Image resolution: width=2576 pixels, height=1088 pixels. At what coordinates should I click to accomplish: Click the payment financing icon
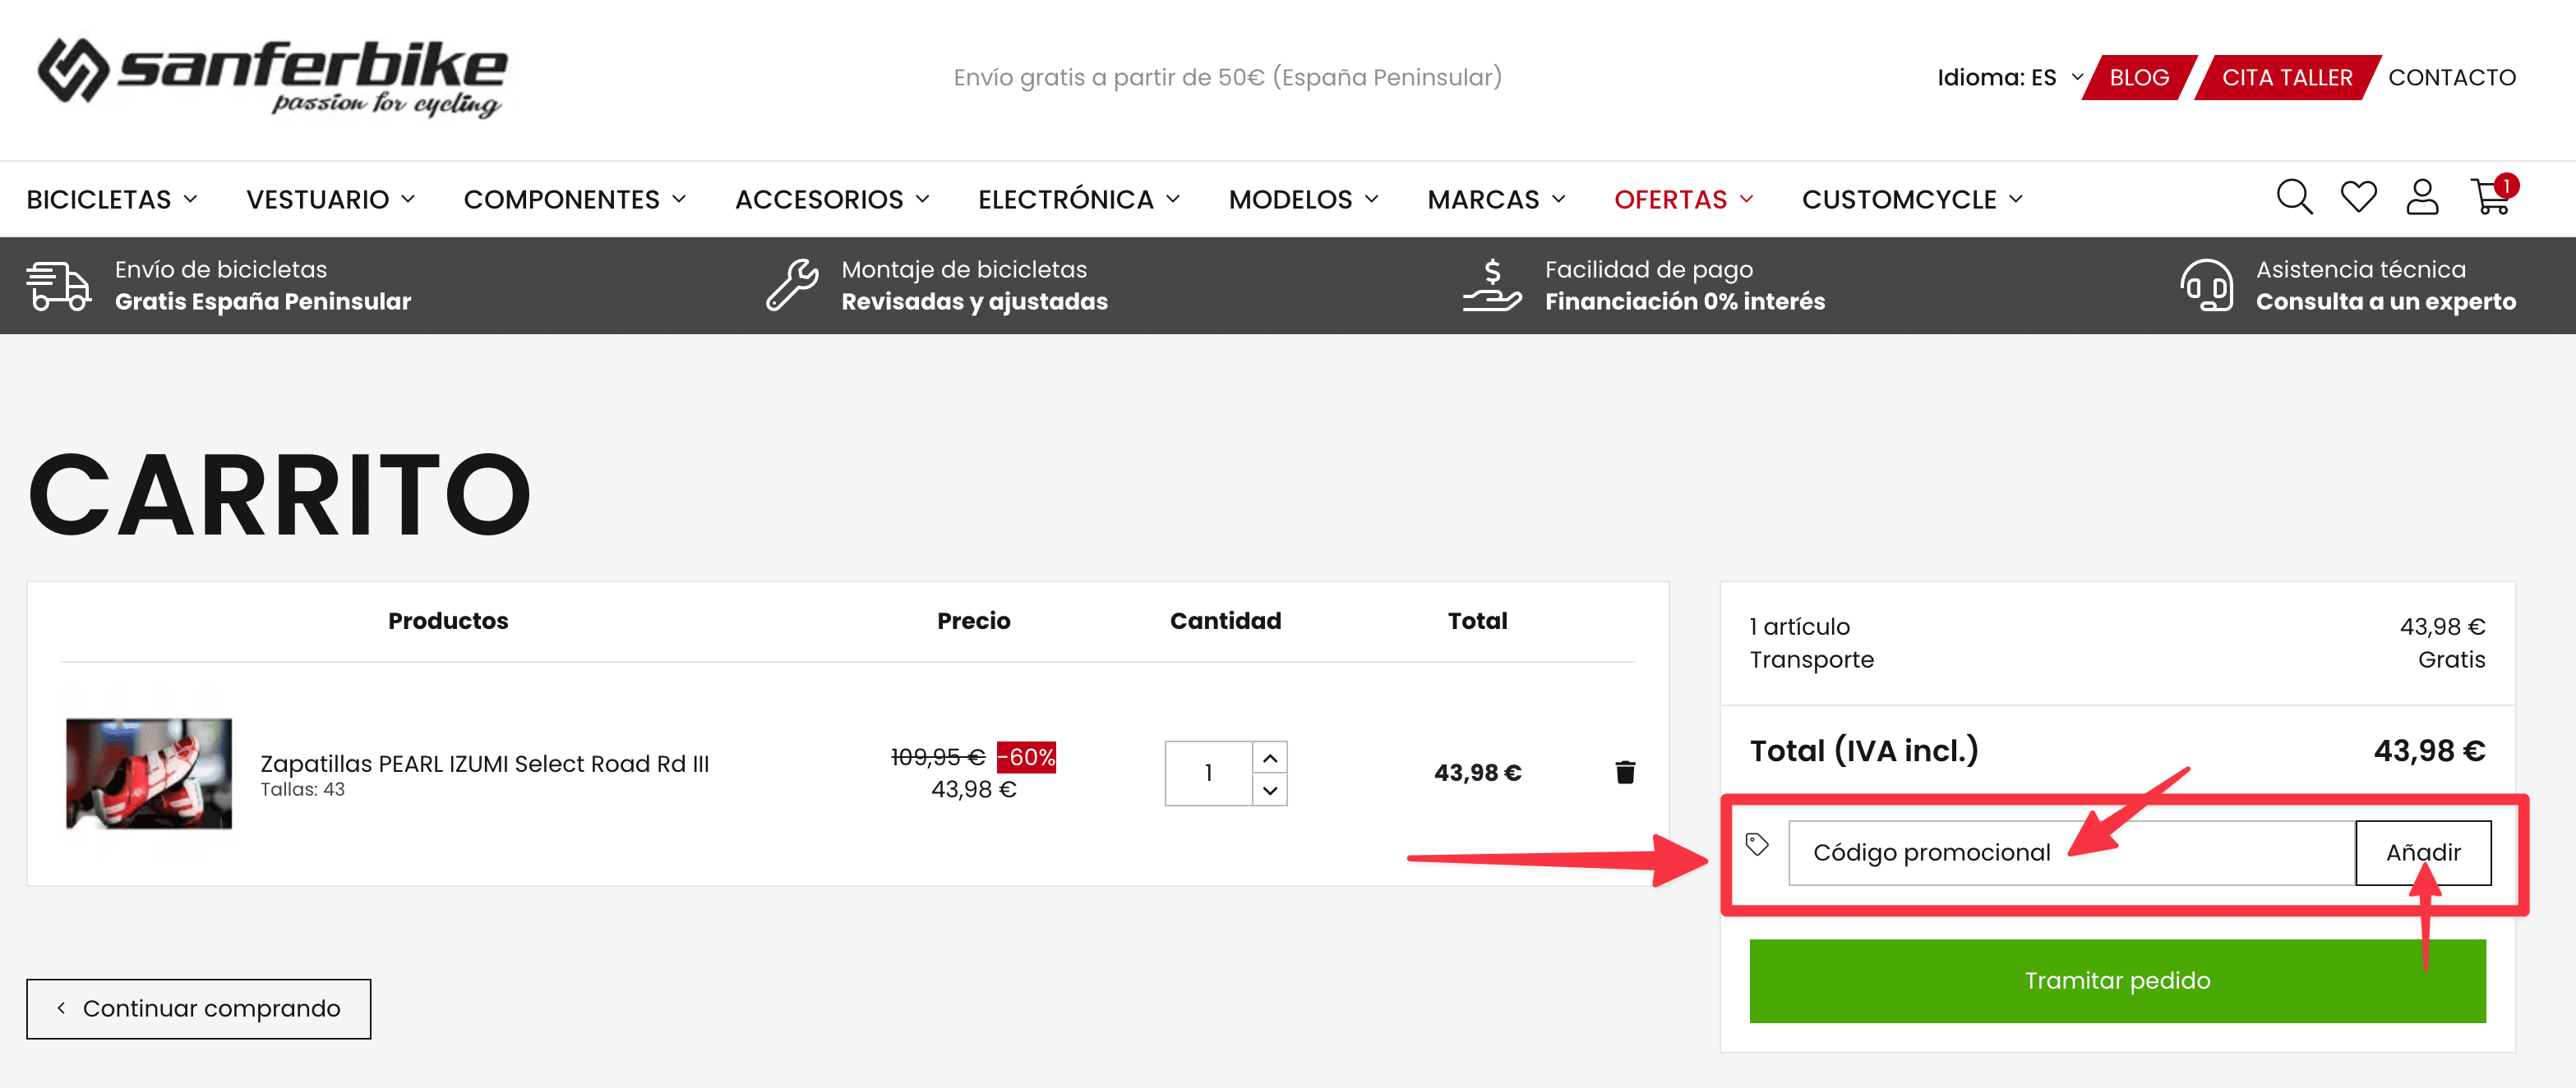click(1491, 285)
